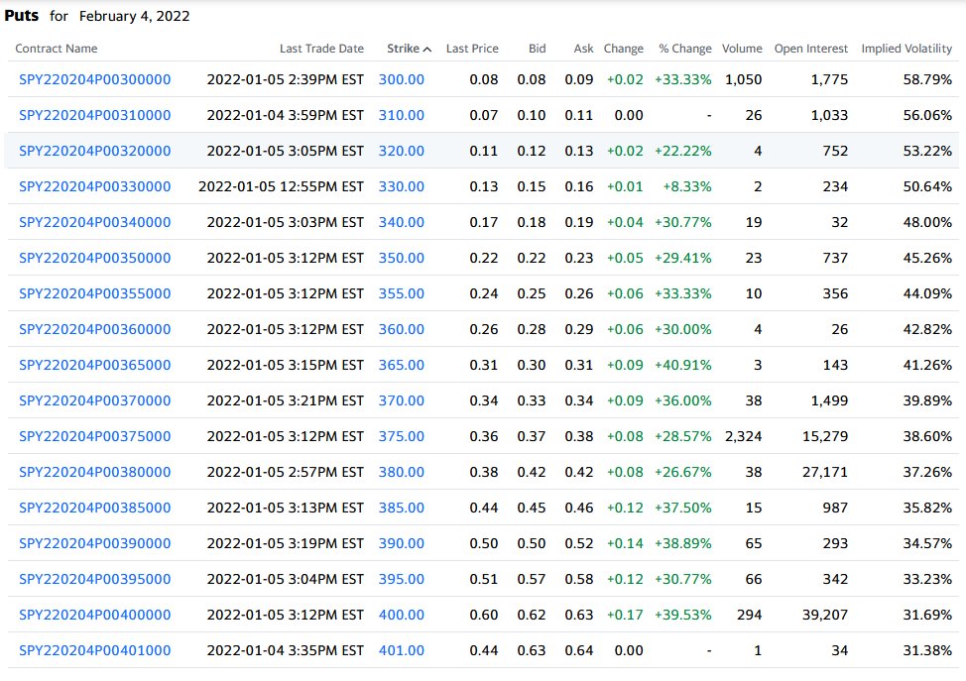966x681 pixels.
Task: Click the "February 4, 2022" expiration date text
Action: click(134, 16)
